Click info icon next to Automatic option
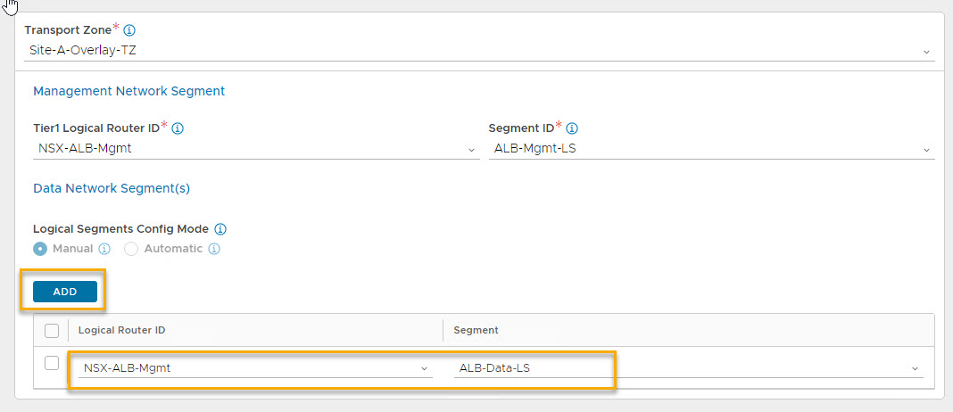 point(214,249)
